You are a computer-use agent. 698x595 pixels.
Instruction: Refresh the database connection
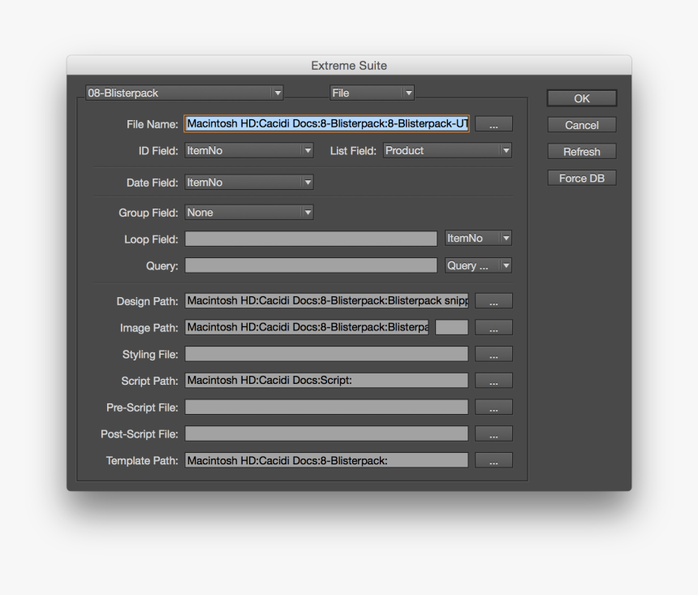pyautogui.click(x=581, y=151)
